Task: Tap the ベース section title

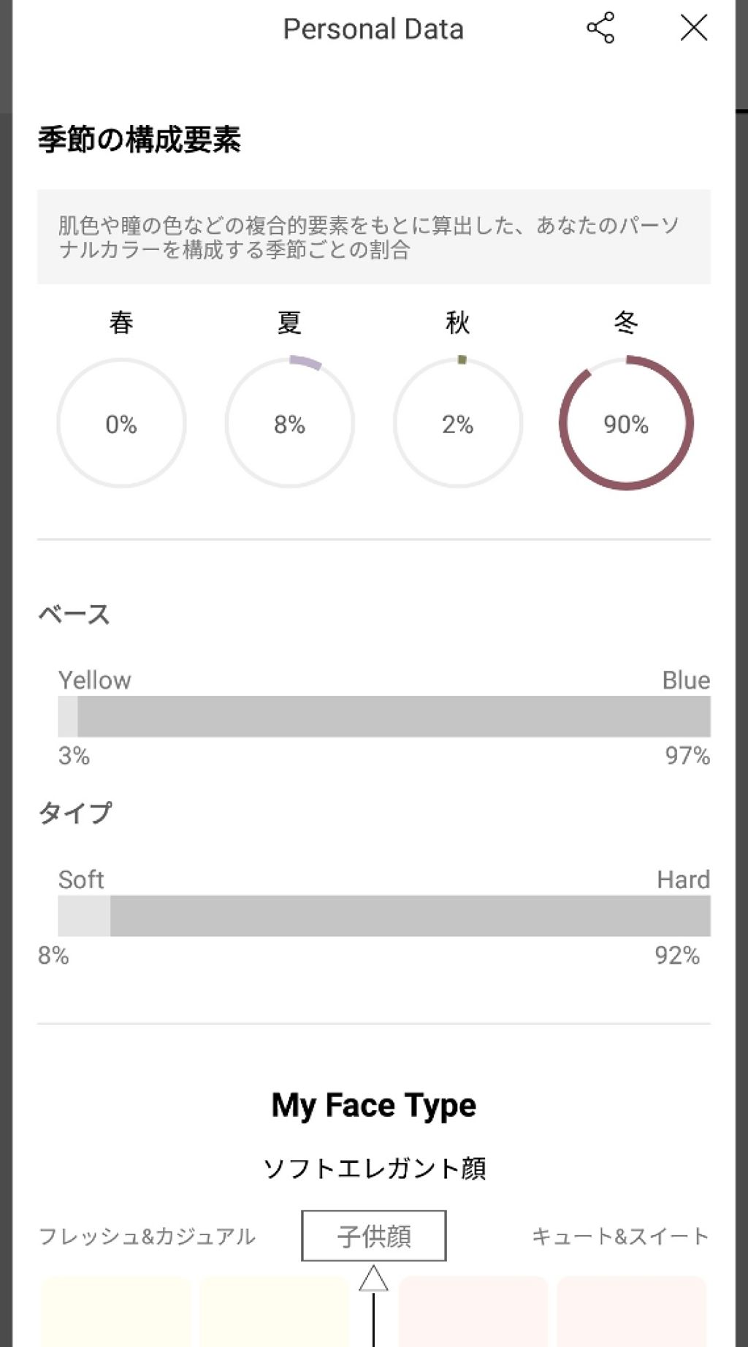Action: (75, 614)
